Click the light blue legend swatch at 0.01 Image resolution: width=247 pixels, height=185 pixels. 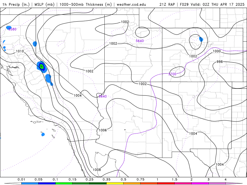[x=30, y=183]
